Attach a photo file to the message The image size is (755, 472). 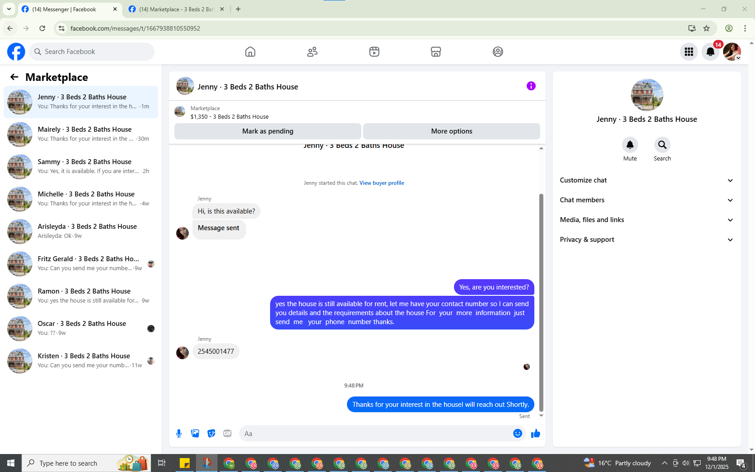pos(195,433)
